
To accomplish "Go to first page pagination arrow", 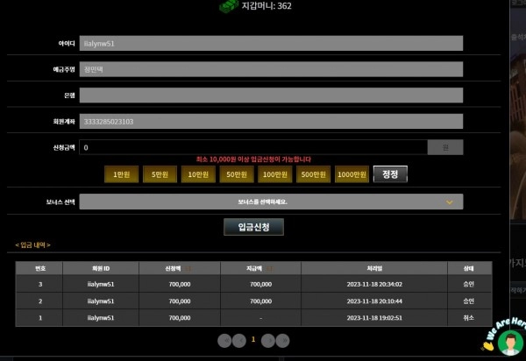I will point(224,341).
